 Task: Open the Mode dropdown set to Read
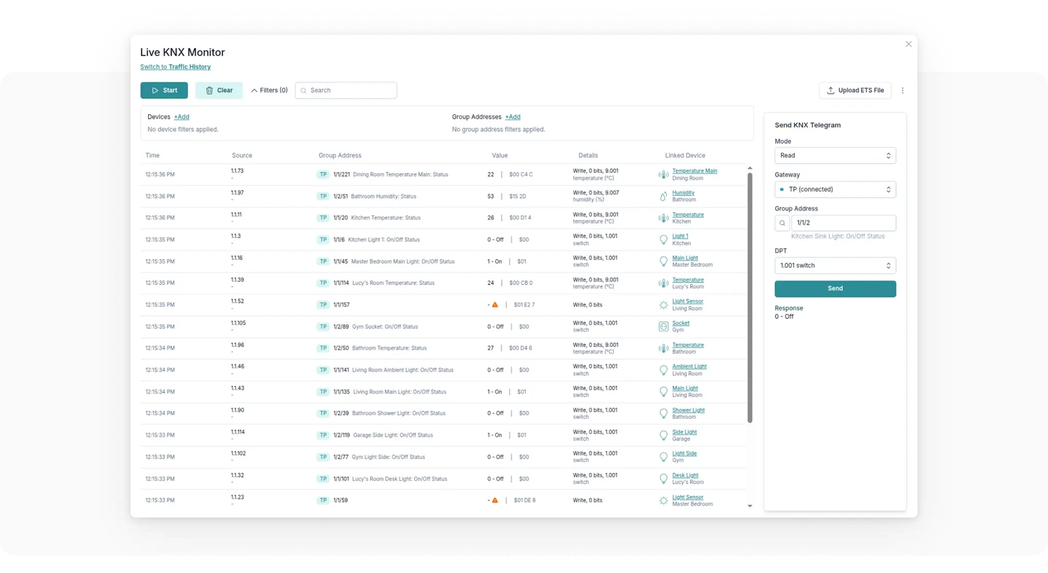(x=835, y=156)
